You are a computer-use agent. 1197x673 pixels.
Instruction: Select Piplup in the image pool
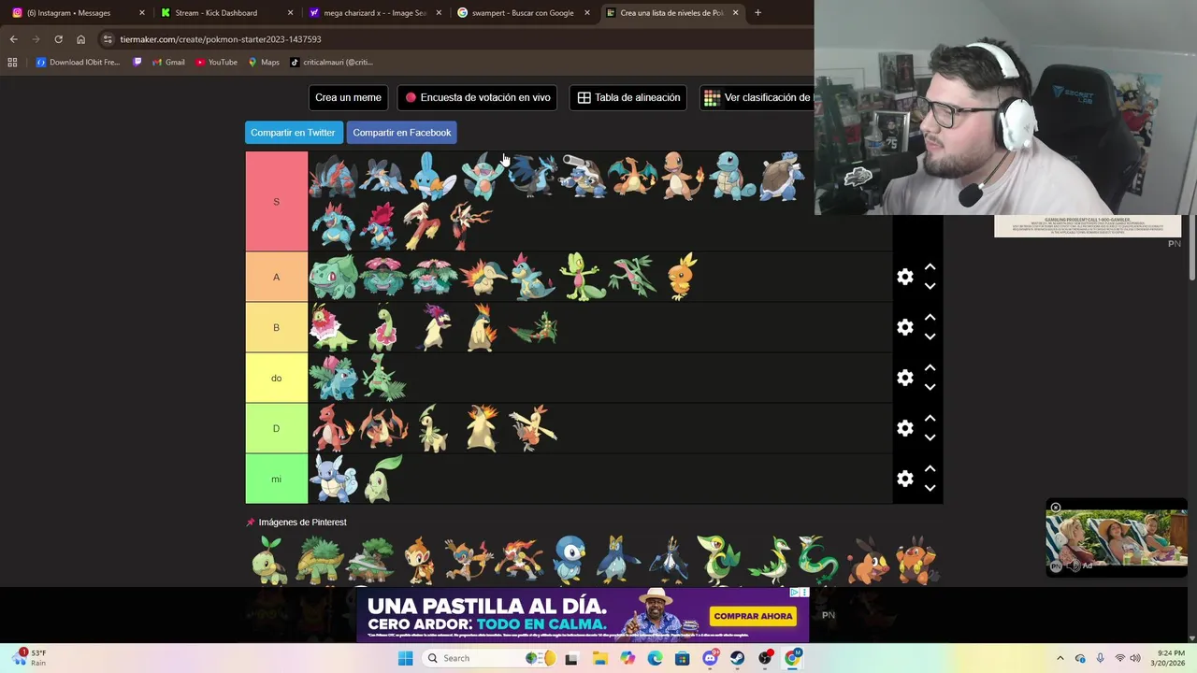pos(570,560)
